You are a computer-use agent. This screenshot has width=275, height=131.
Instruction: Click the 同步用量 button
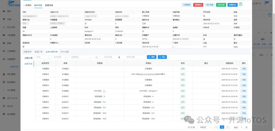(210, 5)
